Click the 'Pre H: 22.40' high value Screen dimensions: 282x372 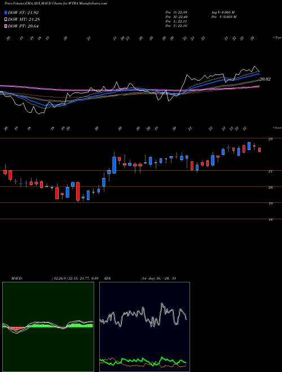pos(176,17)
